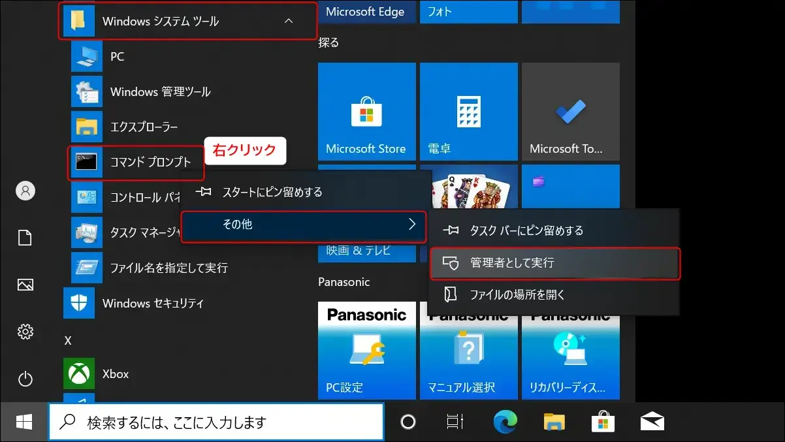
Task: Launch エクスプローラー from the app list
Action: point(144,127)
